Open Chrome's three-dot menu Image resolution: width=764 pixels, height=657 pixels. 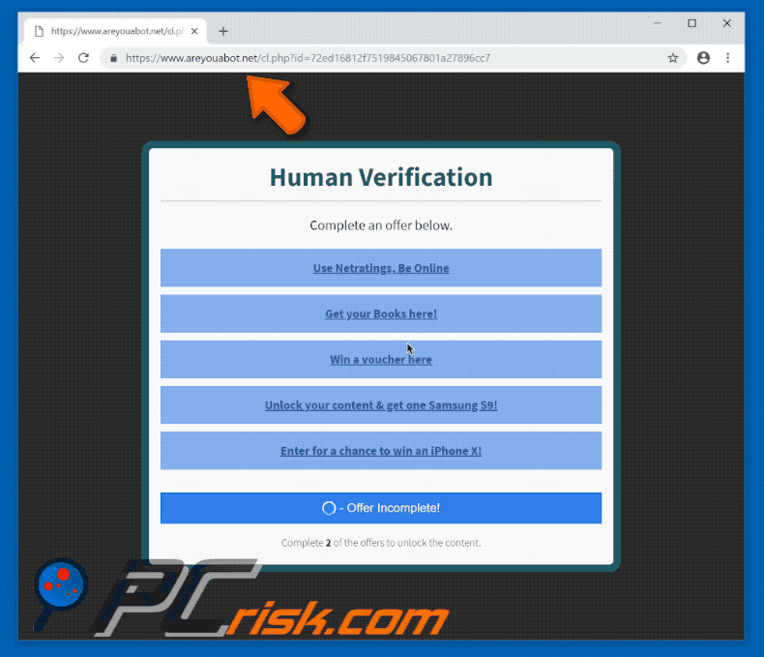click(x=728, y=58)
